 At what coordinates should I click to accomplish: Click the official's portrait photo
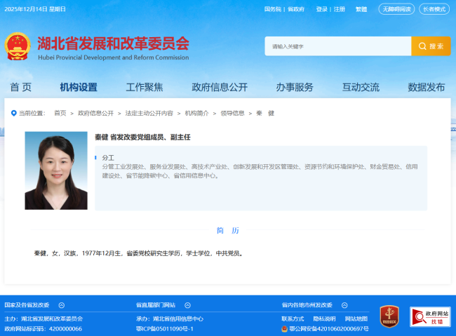click(x=56, y=170)
